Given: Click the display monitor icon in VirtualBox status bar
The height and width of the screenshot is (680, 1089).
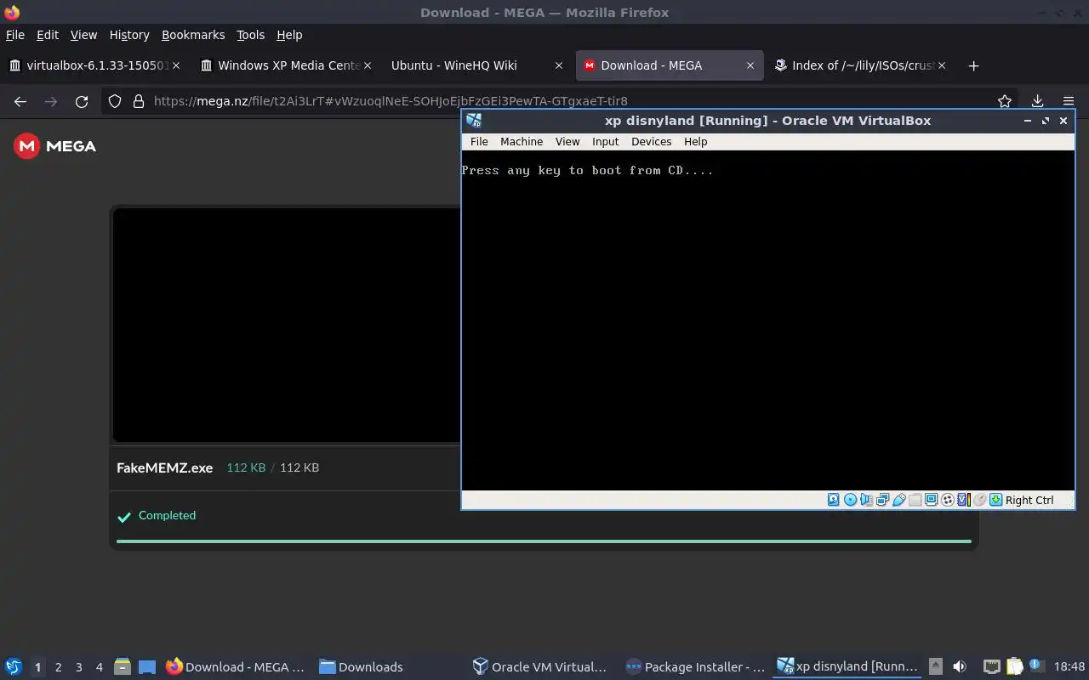Looking at the screenshot, I should [931, 500].
